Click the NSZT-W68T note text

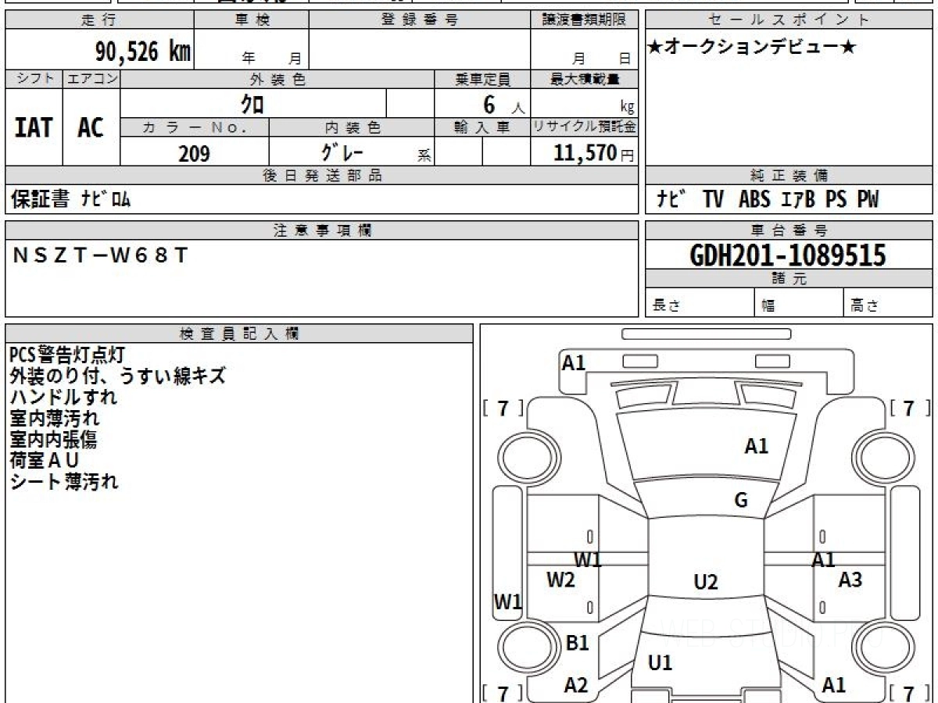click(x=100, y=255)
